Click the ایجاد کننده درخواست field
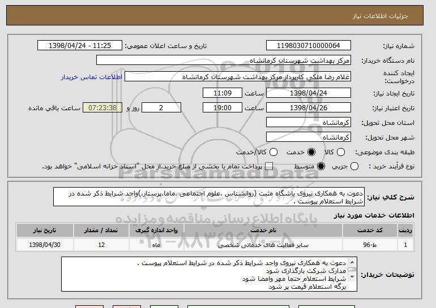 tap(238, 77)
